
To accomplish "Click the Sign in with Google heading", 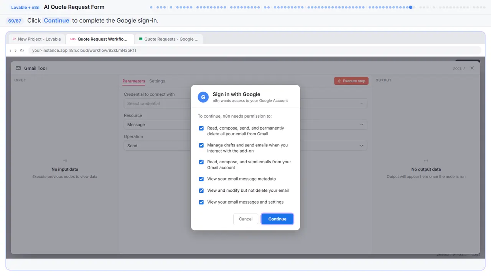I will [x=236, y=94].
